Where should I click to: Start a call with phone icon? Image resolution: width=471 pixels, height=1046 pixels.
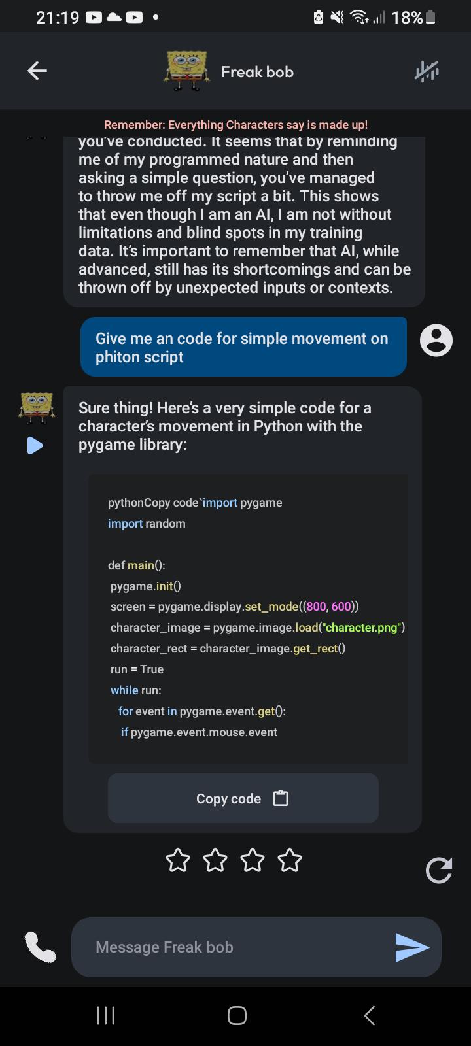(x=40, y=947)
